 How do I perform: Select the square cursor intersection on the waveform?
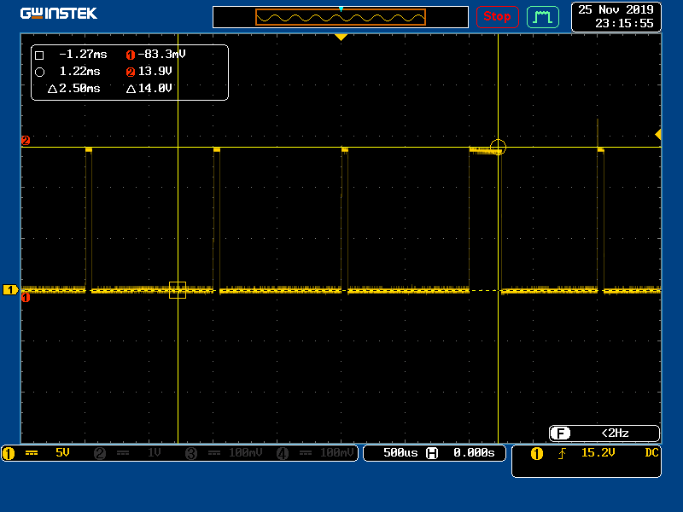coord(178,290)
